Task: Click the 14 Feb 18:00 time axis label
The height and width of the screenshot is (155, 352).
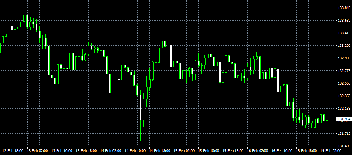Action: click(160, 151)
